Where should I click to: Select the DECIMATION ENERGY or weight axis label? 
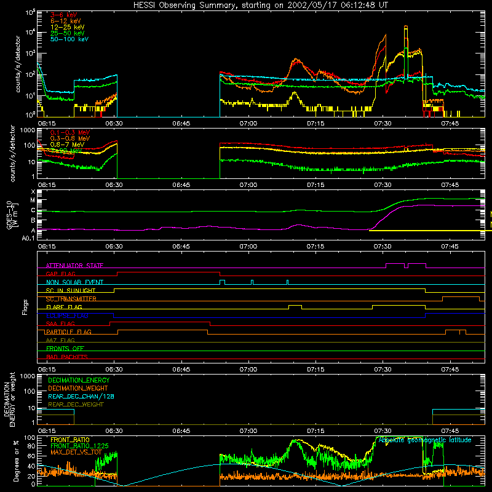(9, 400)
